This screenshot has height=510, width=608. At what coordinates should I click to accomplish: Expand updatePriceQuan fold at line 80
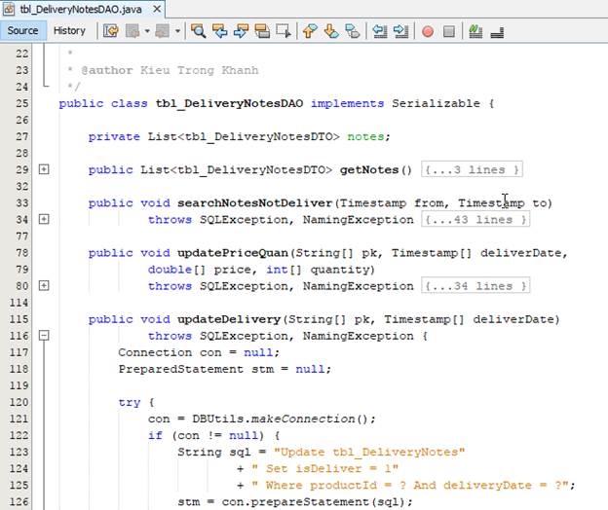click(44, 285)
